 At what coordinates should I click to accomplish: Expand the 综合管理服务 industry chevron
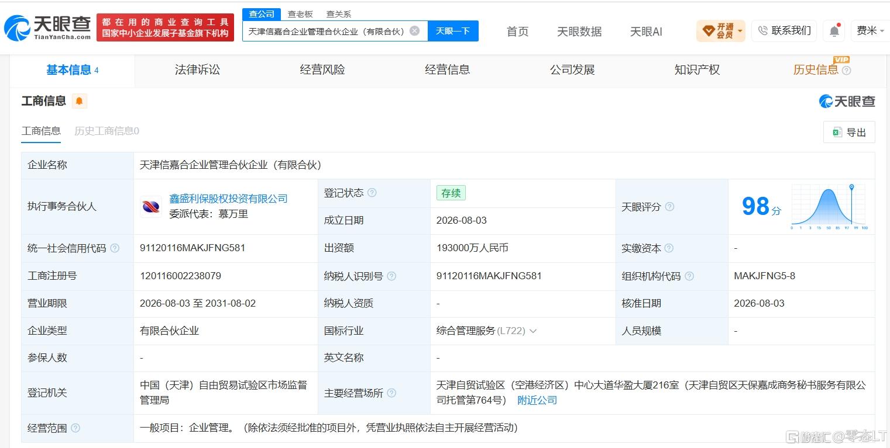[x=533, y=331]
